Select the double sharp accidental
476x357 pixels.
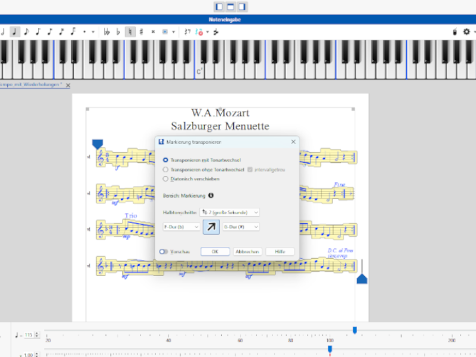pos(153,32)
